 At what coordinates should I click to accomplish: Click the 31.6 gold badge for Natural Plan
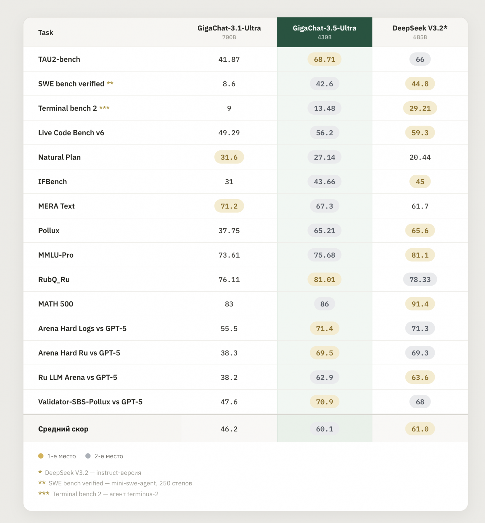point(229,157)
